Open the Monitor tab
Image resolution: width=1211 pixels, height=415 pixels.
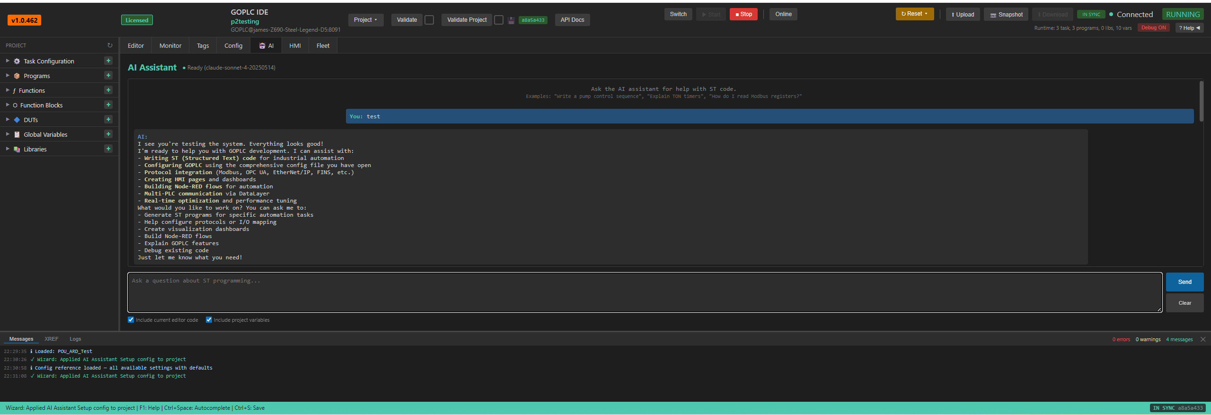170,45
